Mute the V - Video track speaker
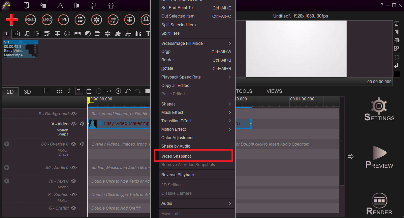This screenshot has width=404, height=218. point(82,124)
